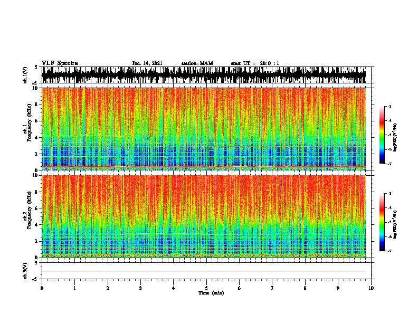Image resolution: width=418 pixels, height=323 pixels.
Task: Click the "VLF Spectra" title text
Action: coord(60,63)
